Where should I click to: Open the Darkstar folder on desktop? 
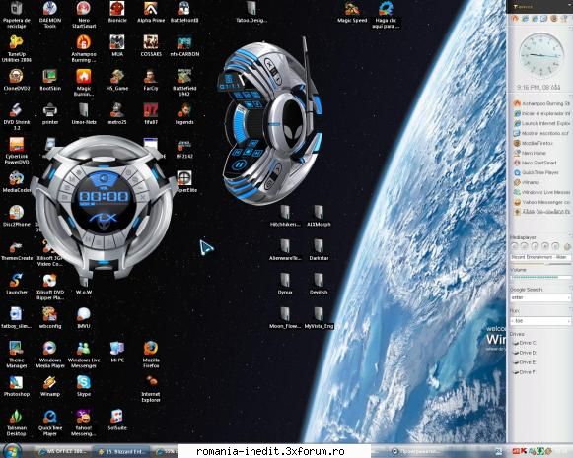pyautogui.click(x=319, y=249)
